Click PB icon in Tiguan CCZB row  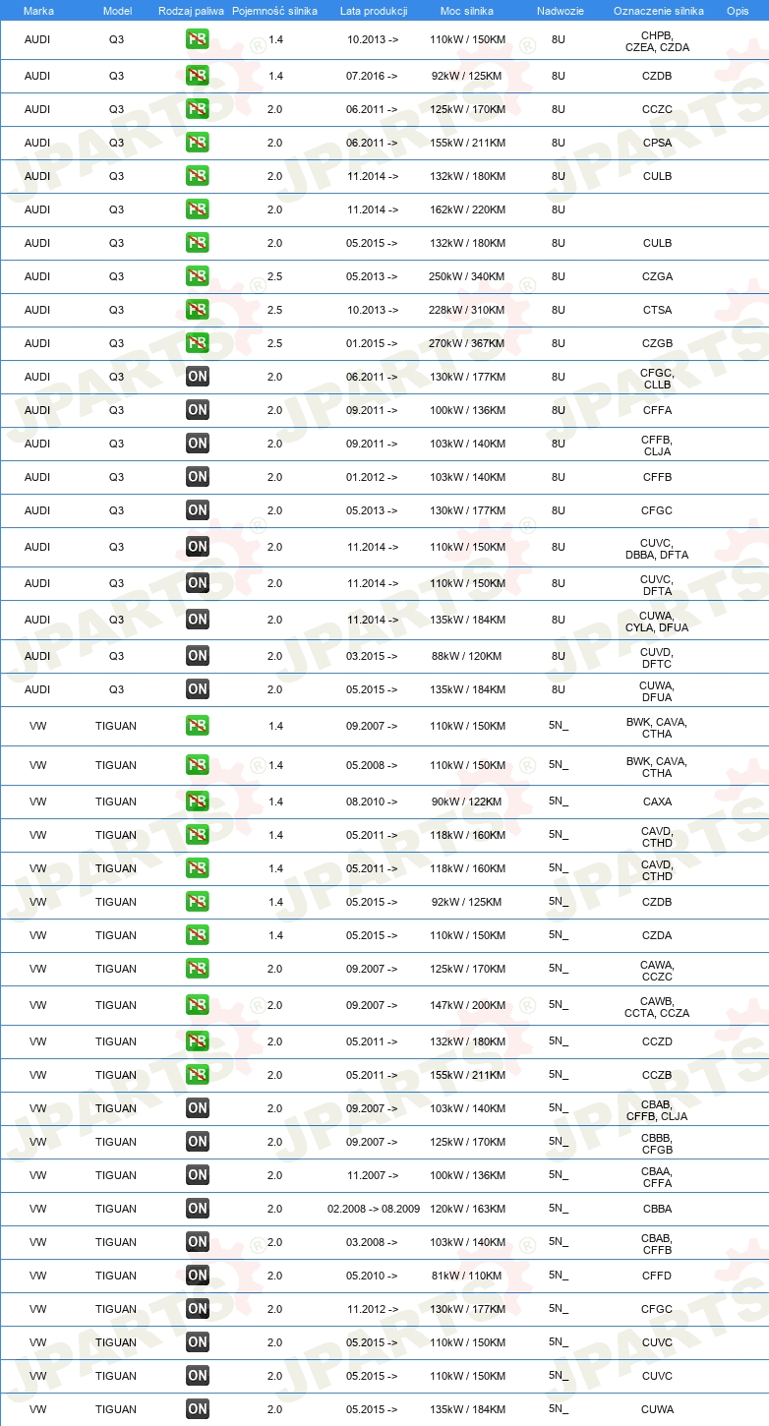[198, 1075]
